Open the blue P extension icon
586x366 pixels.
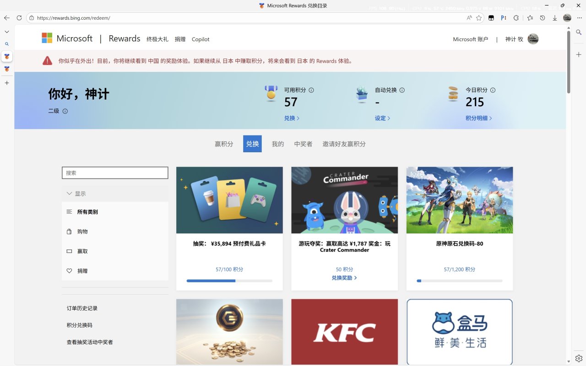click(504, 18)
